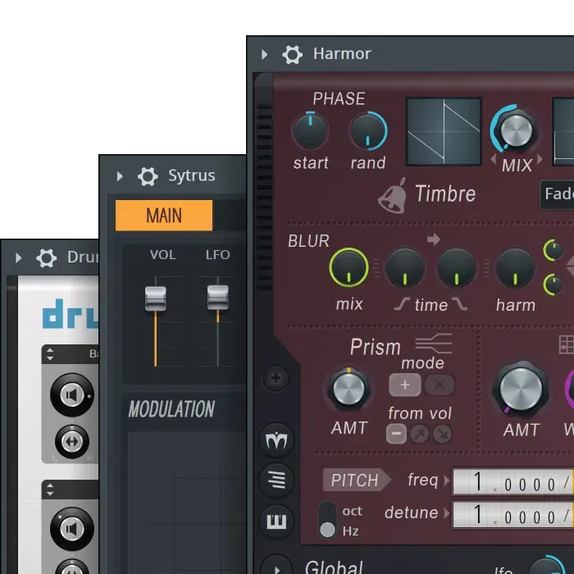This screenshot has height=574, width=574.
Task: Click the Blur decay curve shape icon
Action: (x=459, y=304)
